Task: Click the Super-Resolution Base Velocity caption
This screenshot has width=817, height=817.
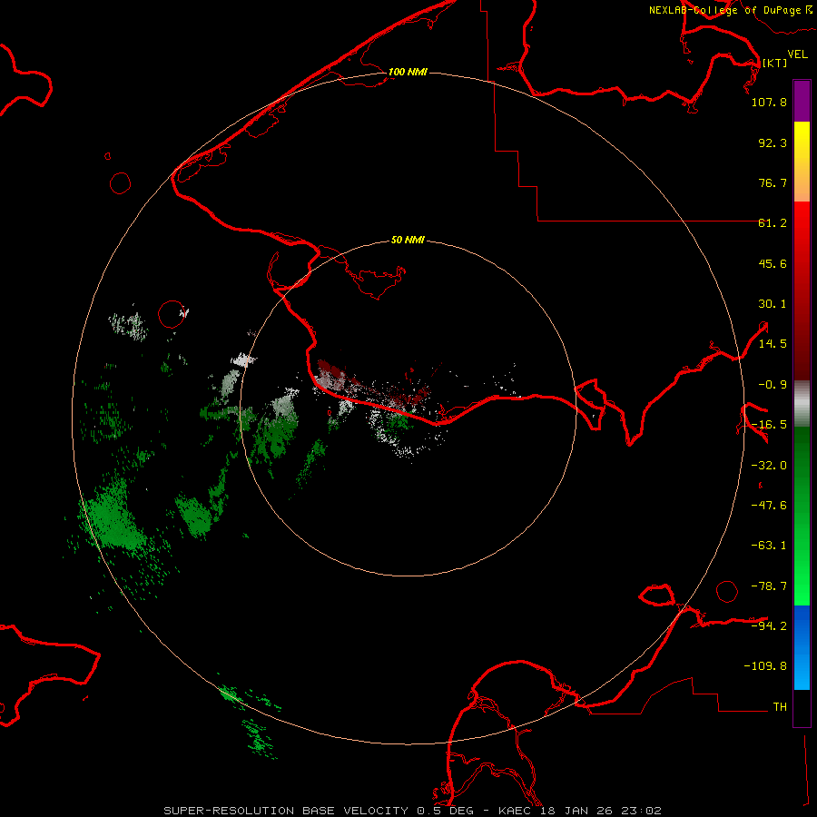Action: click(x=412, y=811)
